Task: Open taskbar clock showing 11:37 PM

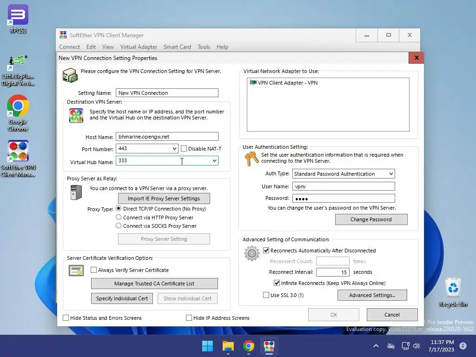Action: point(442,346)
